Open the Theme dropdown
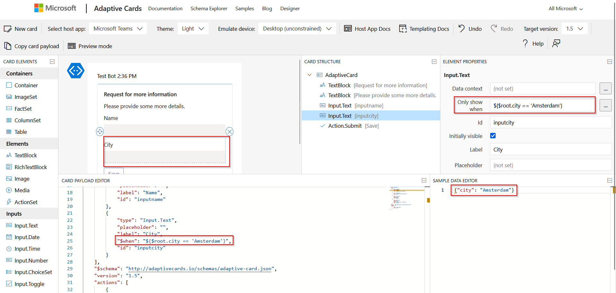Viewport: 616px width, 293px height. 193,29
